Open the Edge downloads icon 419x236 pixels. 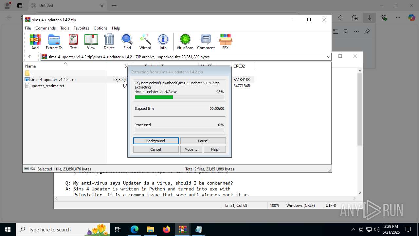pos(369,18)
